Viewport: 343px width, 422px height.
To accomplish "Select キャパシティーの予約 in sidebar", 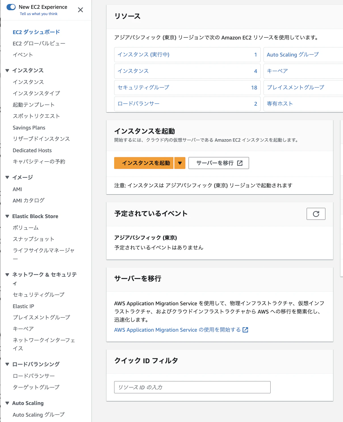I will click(39, 162).
